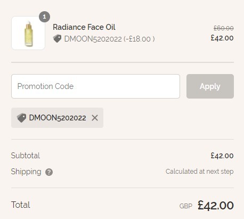The image size is (244, 219).
Task: Click the Apply button
Action: [x=210, y=86]
